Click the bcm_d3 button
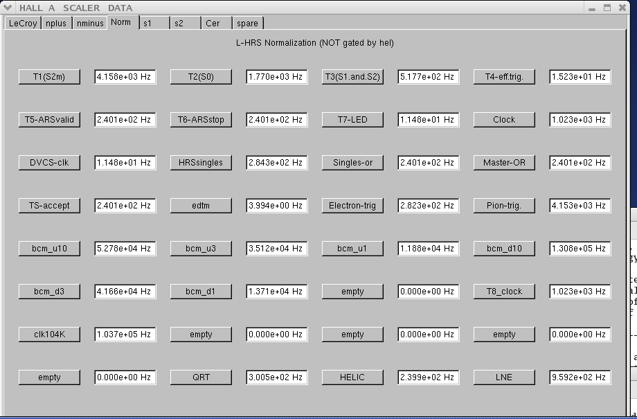 click(49, 292)
